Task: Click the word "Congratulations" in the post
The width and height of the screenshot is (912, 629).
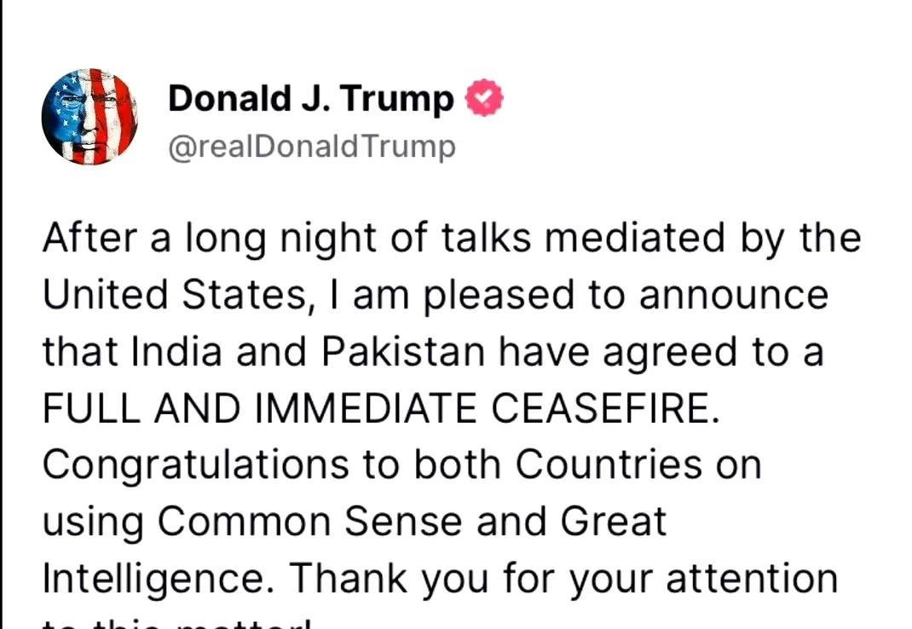Action: click(196, 465)
